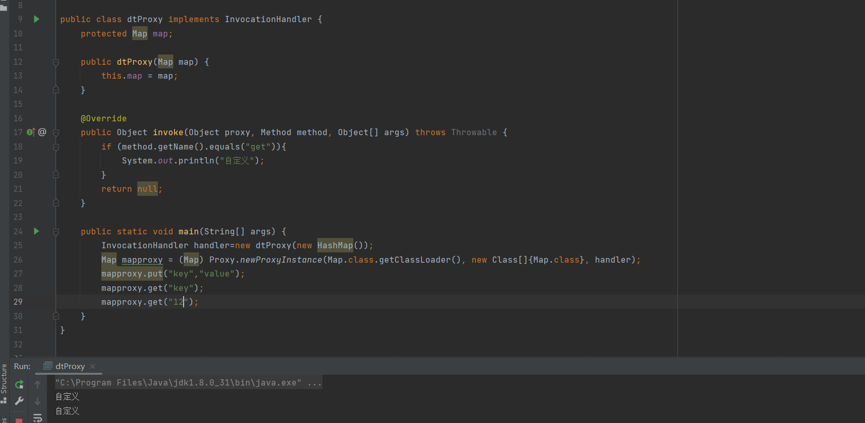Click this.map on line 13
The width and height of the screenshot is (865, 423).
click(x=121, y=76)
